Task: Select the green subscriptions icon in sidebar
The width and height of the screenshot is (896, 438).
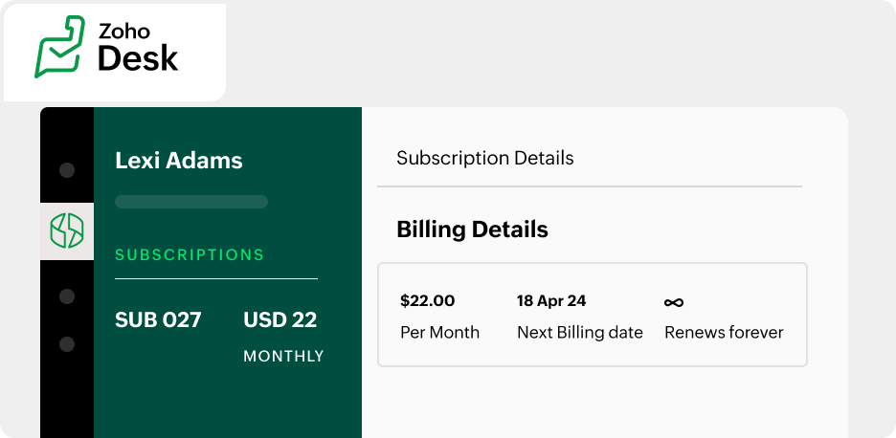Action: 67,230
